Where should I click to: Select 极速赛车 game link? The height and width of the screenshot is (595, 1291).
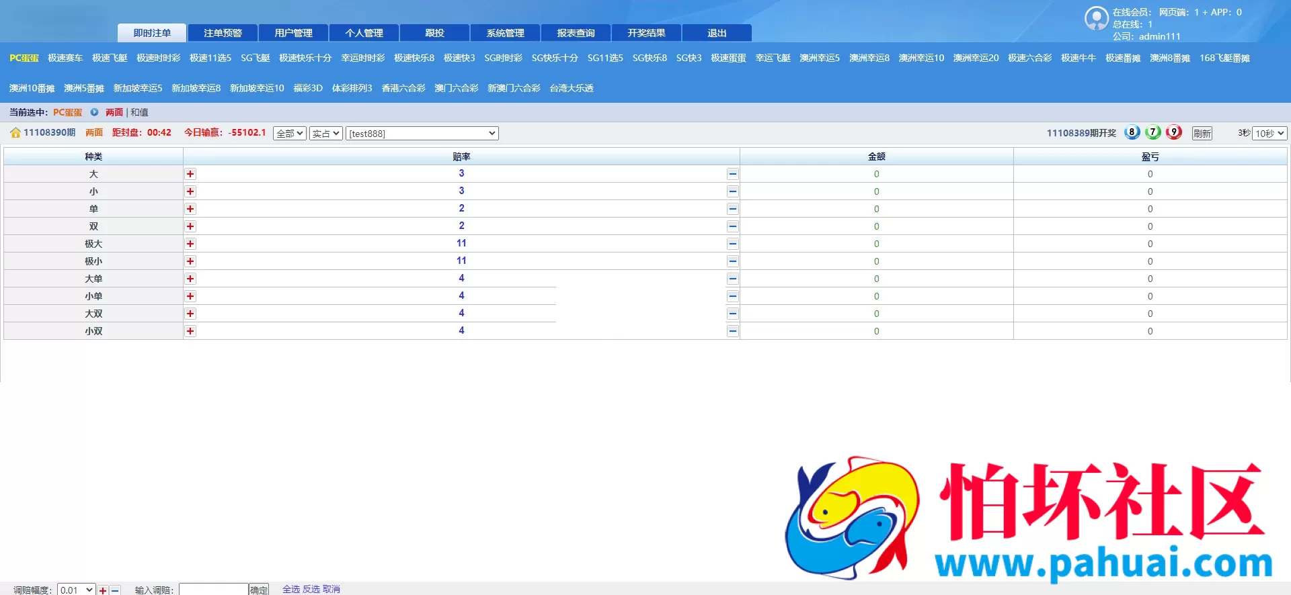point(65,58)
